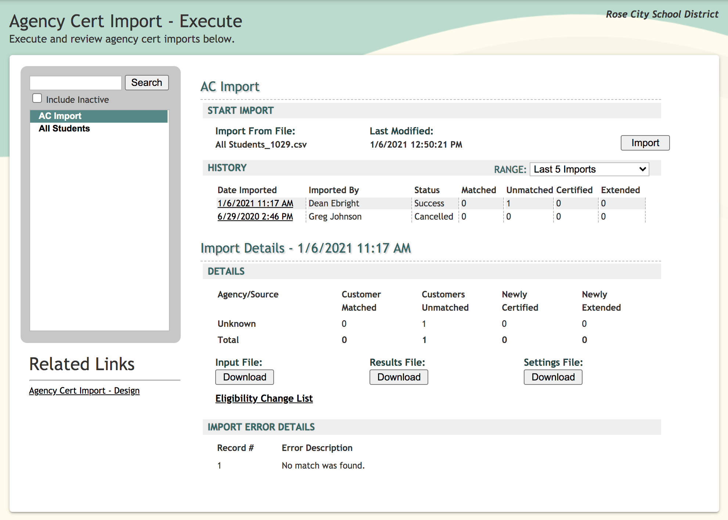728x520 pixels.
Task: Click the Date Imported column header
Action: tap(247, 190)
